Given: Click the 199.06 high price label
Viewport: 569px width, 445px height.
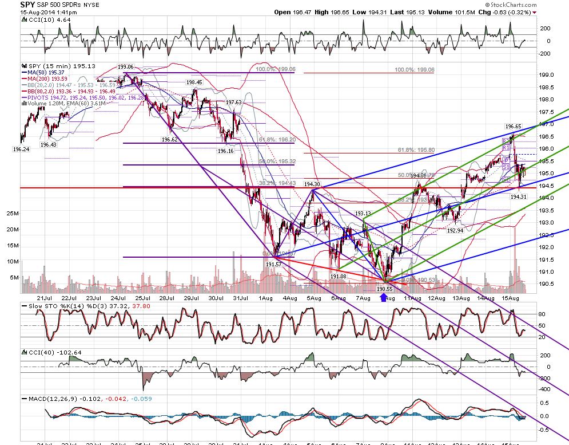Looking at the screenshot, I should coord(125,67).
